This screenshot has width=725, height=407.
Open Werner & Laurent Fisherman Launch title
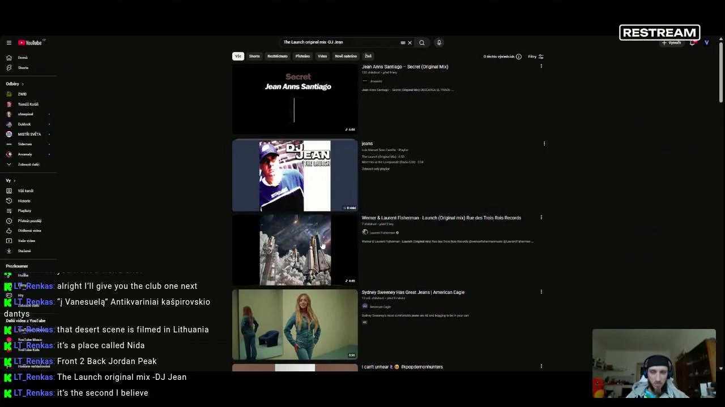pos(441,218)
